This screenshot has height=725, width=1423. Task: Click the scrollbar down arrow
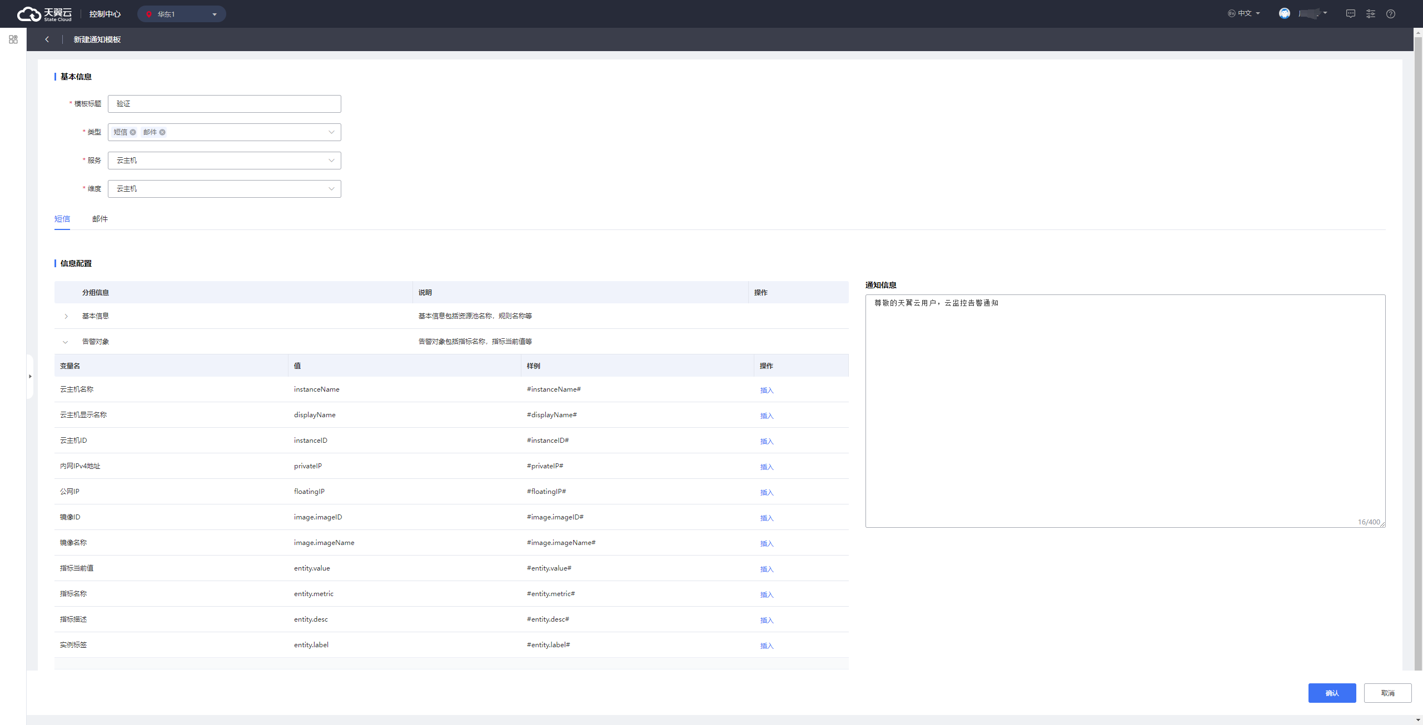(1418, 720)
